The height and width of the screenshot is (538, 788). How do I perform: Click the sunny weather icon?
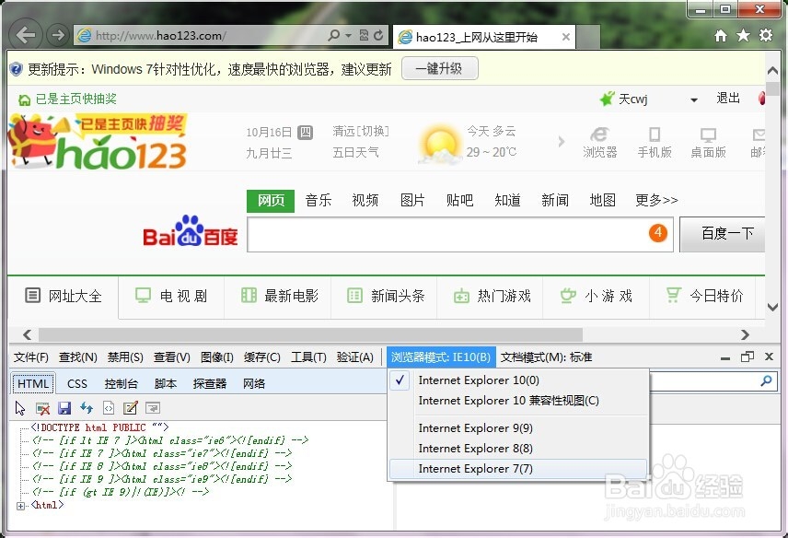[440, 145]
